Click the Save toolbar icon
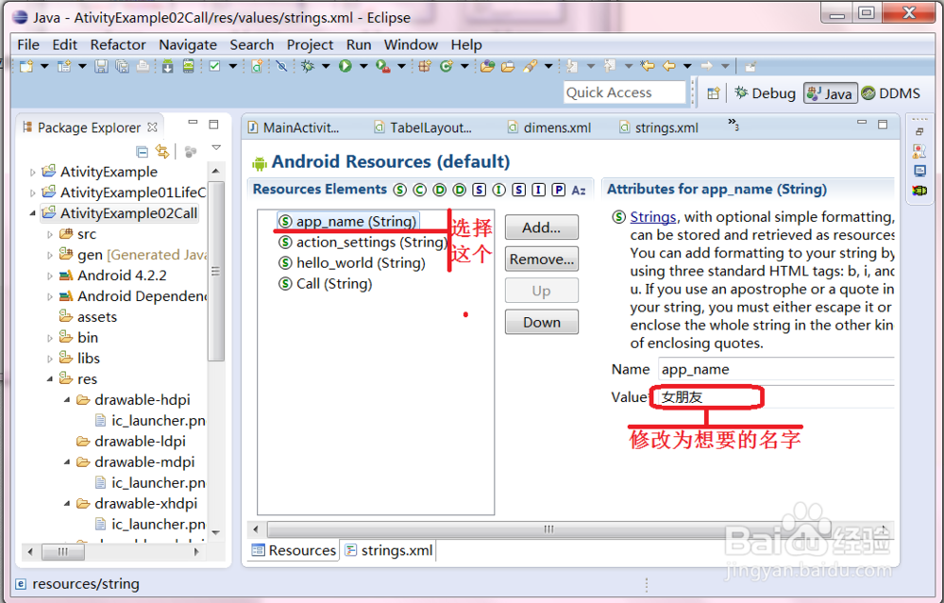Screen dimensions: 944x603 point(101,66)
